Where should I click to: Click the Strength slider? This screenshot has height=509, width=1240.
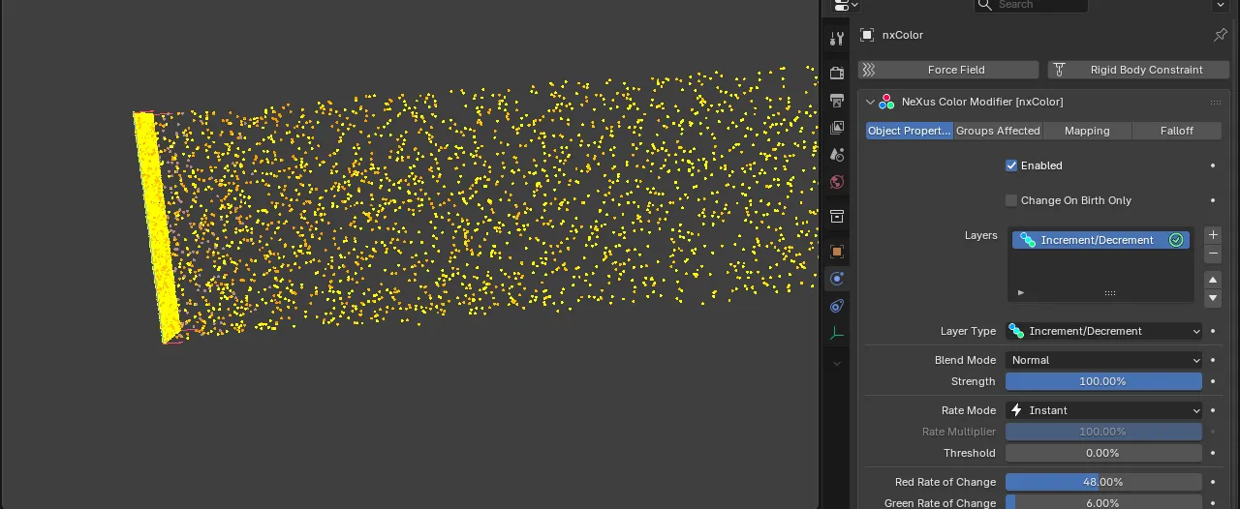1103,381
